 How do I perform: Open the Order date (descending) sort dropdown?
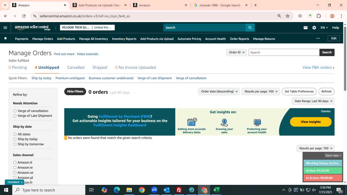pyautogui.click(x=219, y=91)
